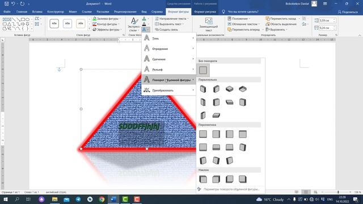Open Параметры поворота объемной фигуры options
Viewport: 363px width, 204px height.
(x=231, y=189)
